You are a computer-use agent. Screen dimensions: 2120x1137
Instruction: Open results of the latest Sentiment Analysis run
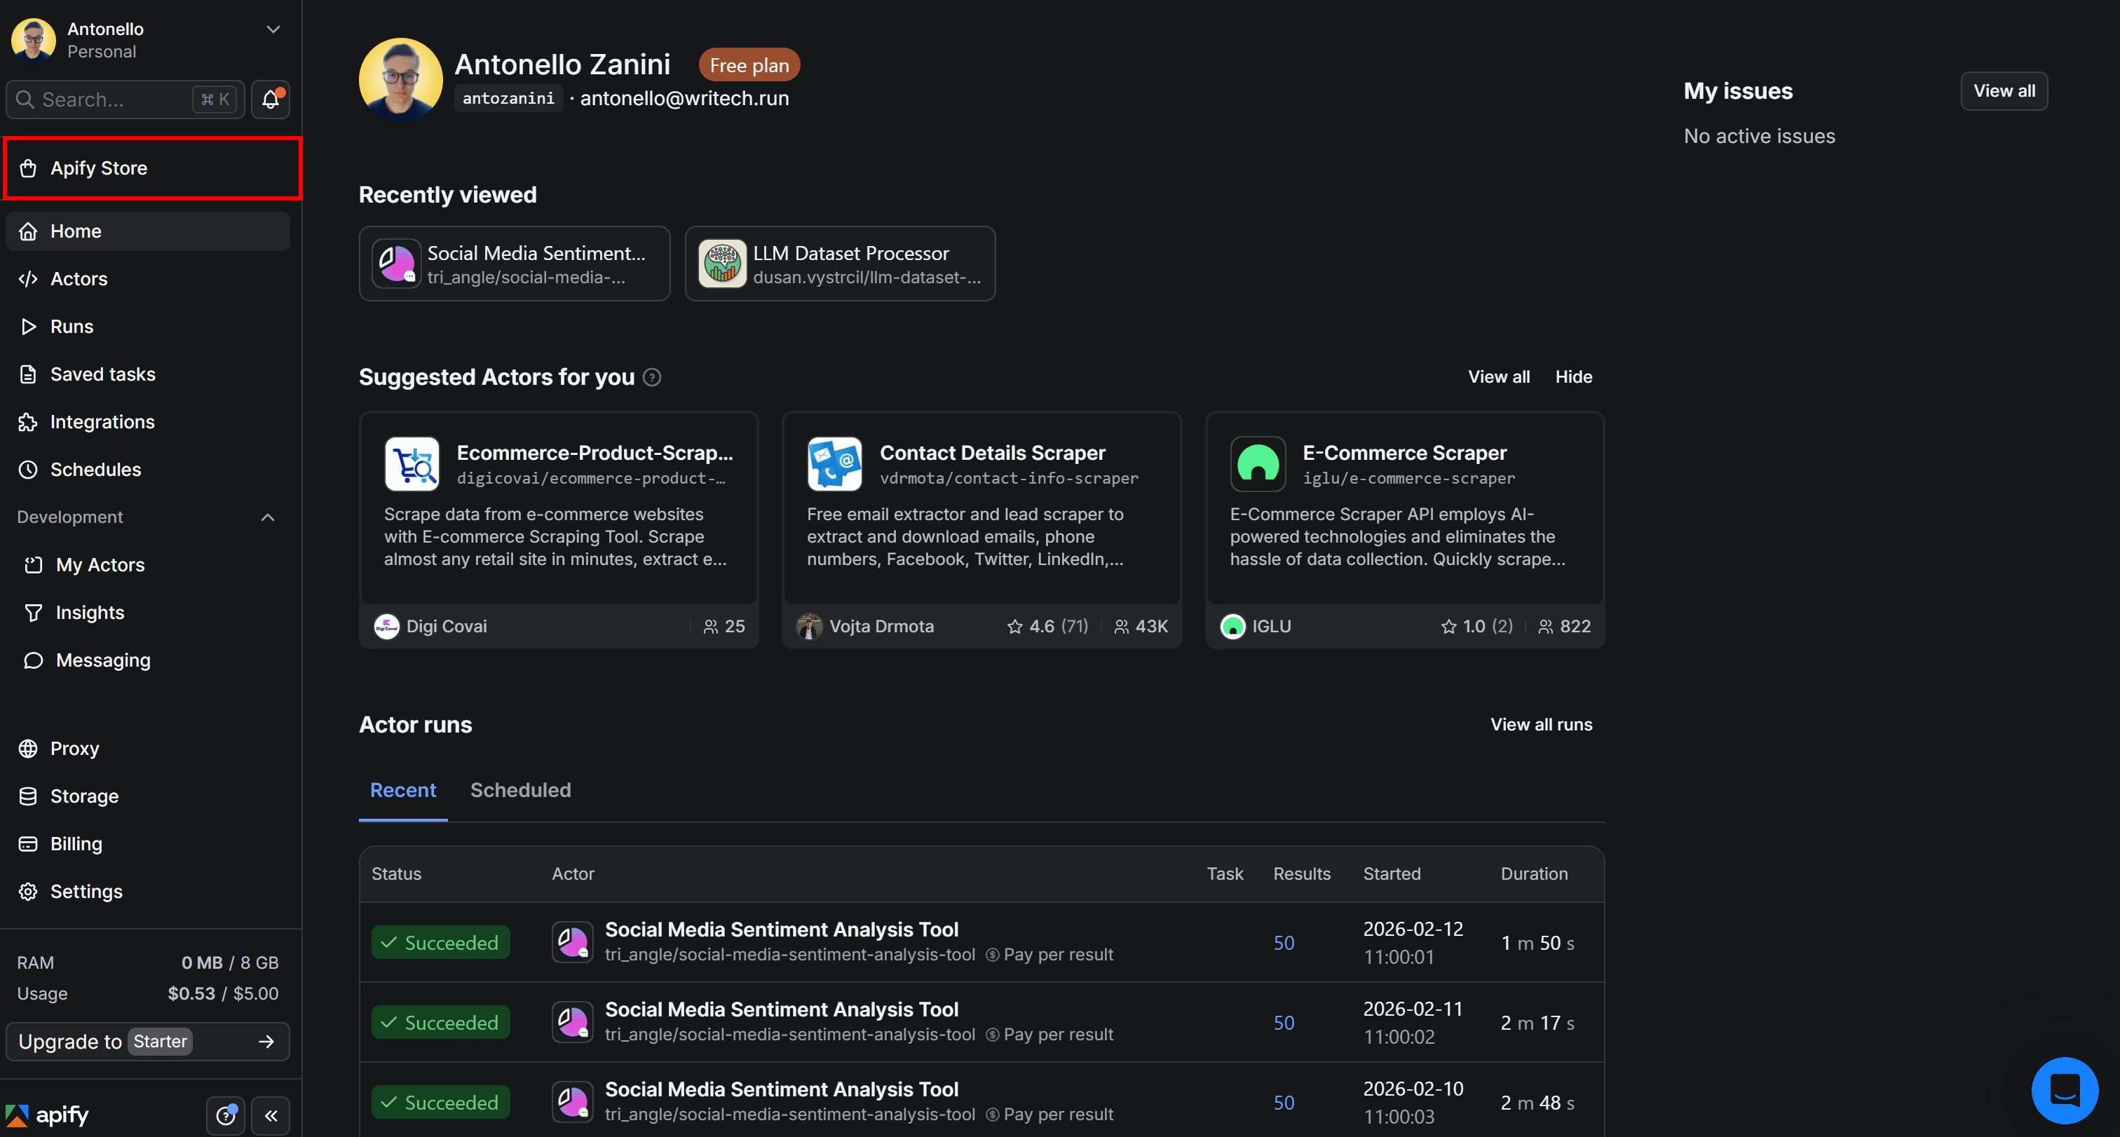[1283, 943]
